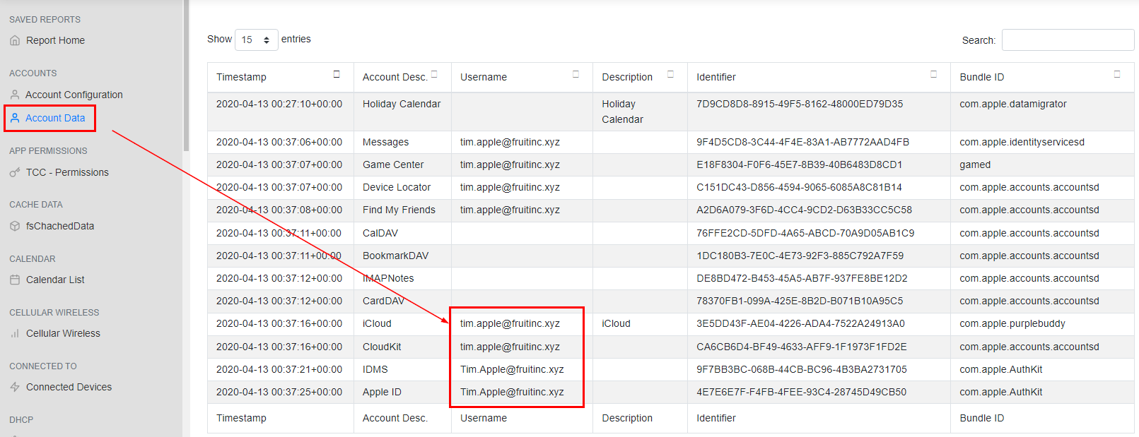Sort by the Bundle ID column header
The width and height of the screenshot is (1139, 437).
(981, 77)
